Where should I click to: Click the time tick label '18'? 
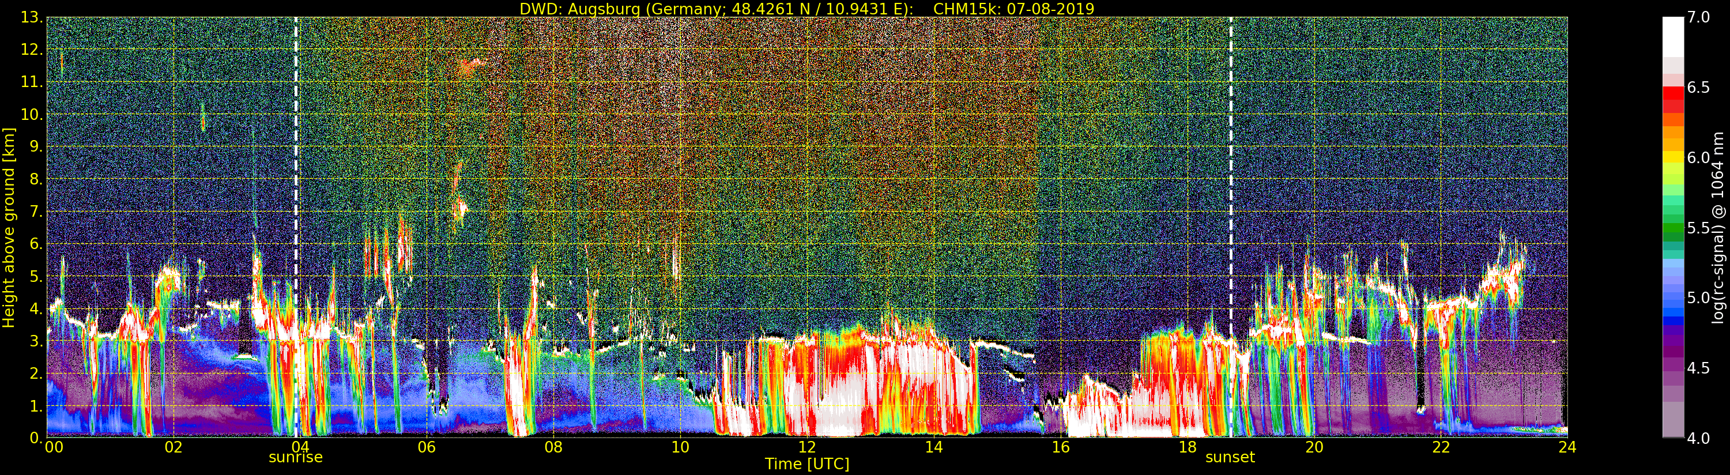1188,447
